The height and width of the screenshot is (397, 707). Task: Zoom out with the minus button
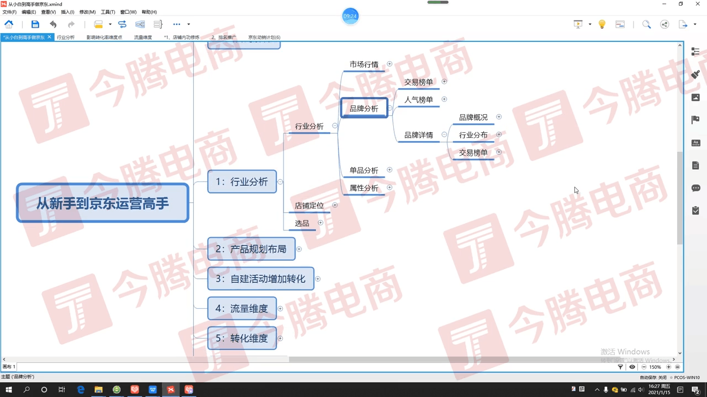point(644,367)
